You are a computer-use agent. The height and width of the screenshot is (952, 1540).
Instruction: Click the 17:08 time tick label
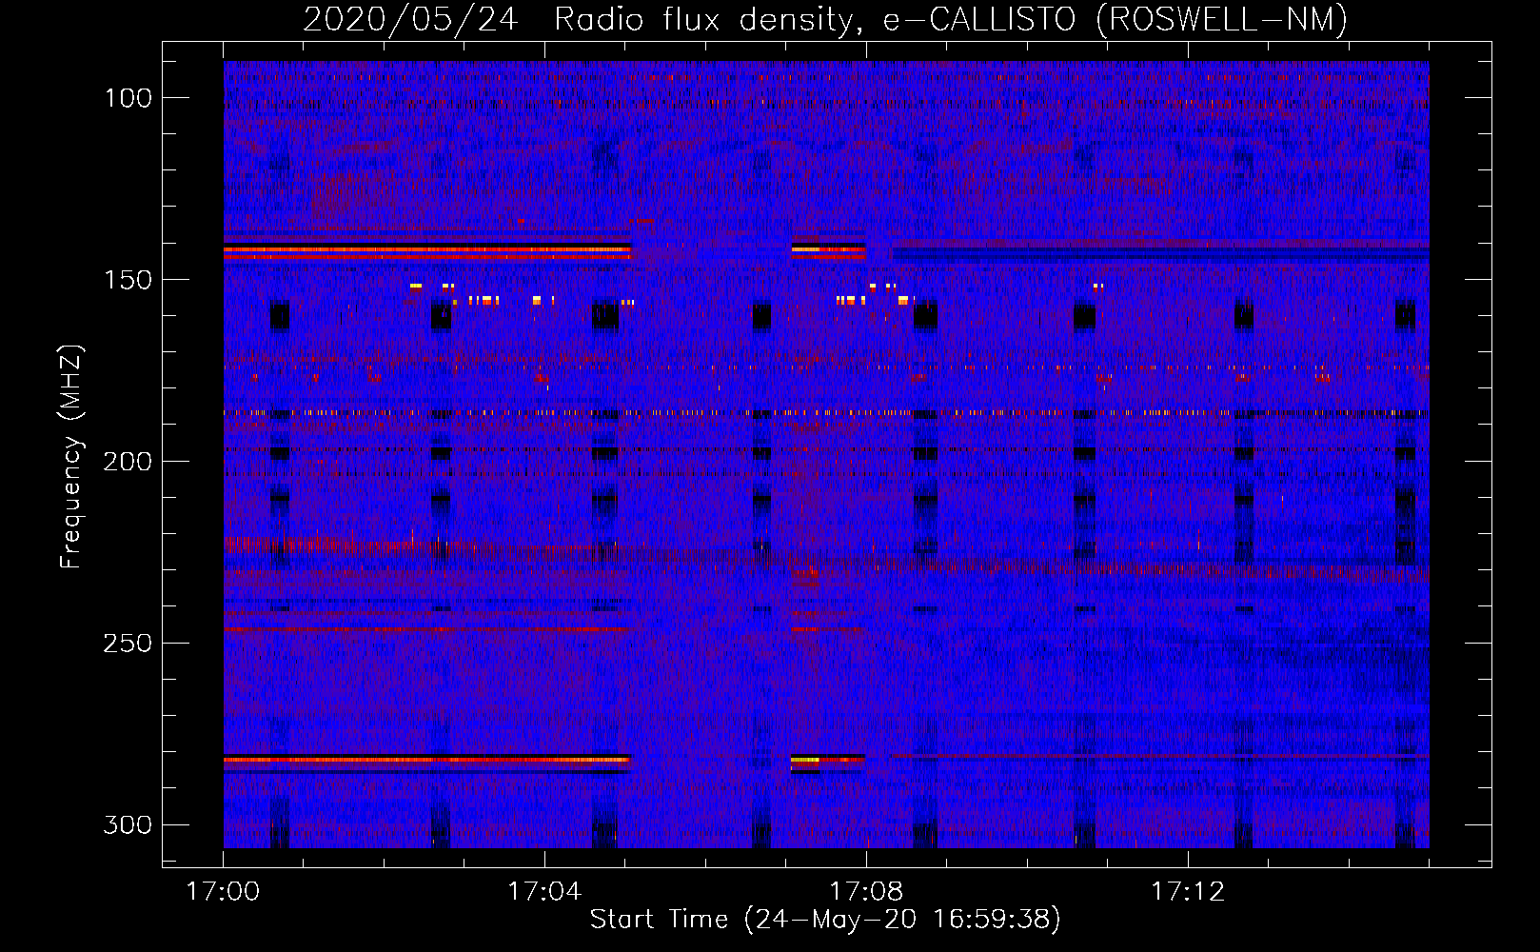(866, 892)
